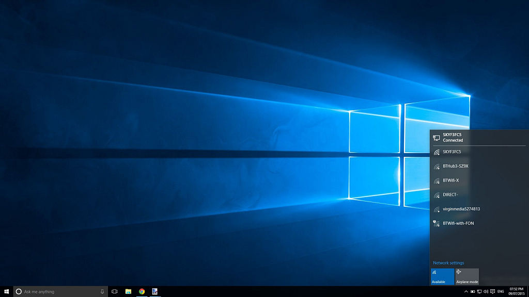Select the connected SKYF3FC5 Ethernet entry
The width and height of the screenshot is (529, 297).
point(479,137)
